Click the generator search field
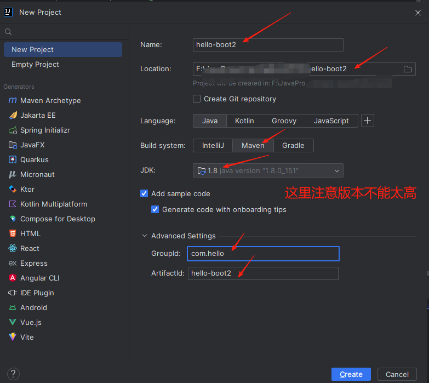The image size is (429, 383). coord(65,32)
